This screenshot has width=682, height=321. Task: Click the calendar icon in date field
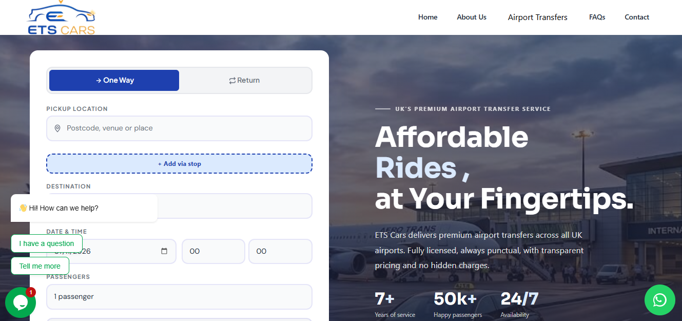(x=164, y=251)
